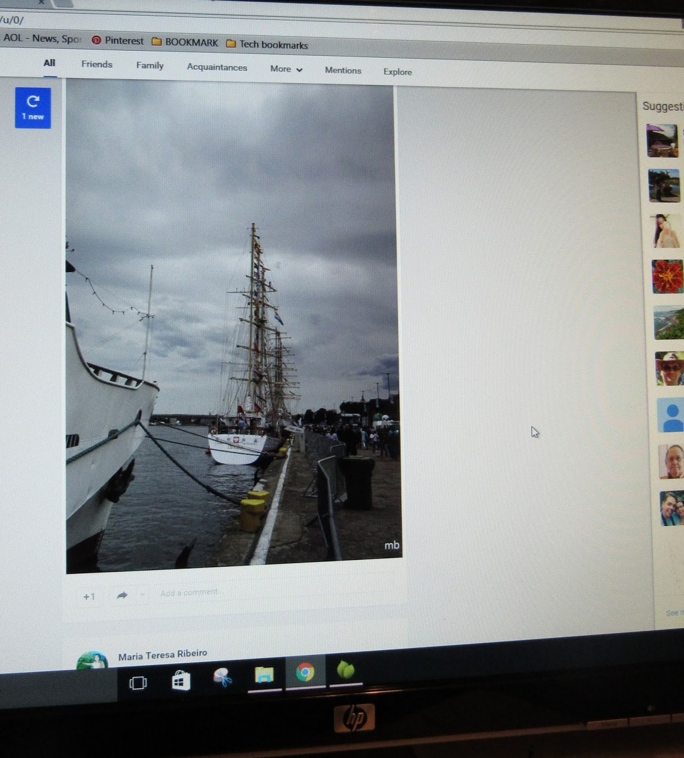
Task: Open the Snipping Tool taskbar icon
Action: pyautogui.click(x=222, y=677)
